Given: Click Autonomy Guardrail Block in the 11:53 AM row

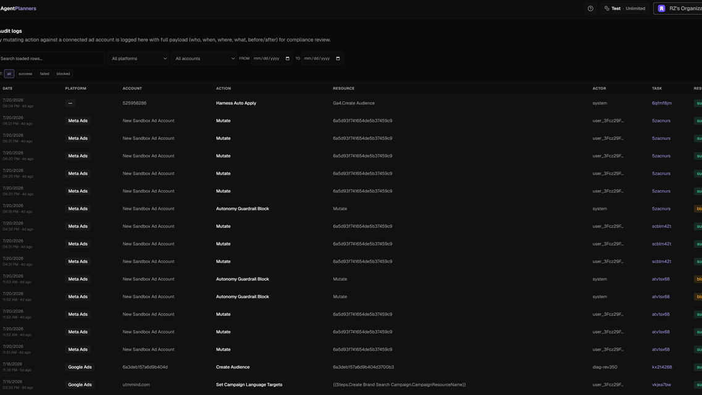Looking at the screenshot, I should click(x=242, y=279).
